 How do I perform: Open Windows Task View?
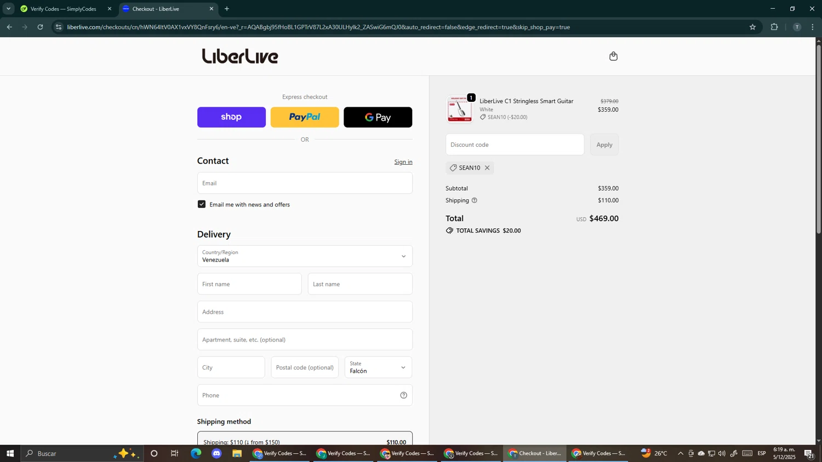(x=175, y=453)
